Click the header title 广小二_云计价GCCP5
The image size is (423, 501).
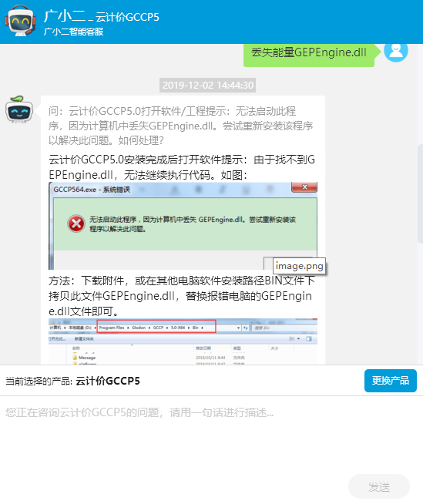pyautogui.click(x=101, y=16)
